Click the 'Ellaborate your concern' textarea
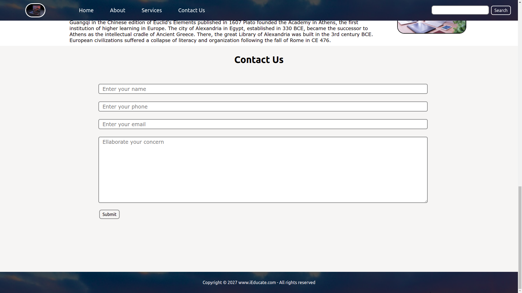 pyautogui.click(x=263, y=170)
